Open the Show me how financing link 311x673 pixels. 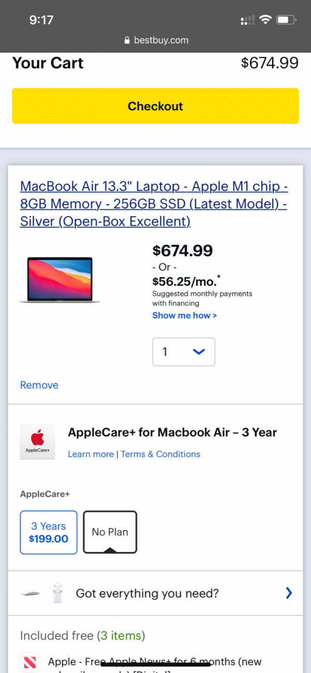pyautogui.click(x=185, y=316)
